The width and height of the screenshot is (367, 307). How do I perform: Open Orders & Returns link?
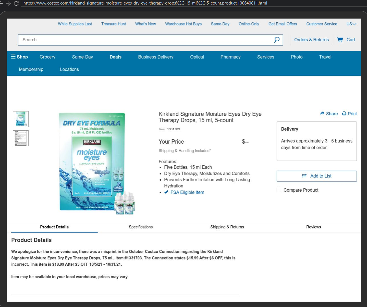coord(312,40)
